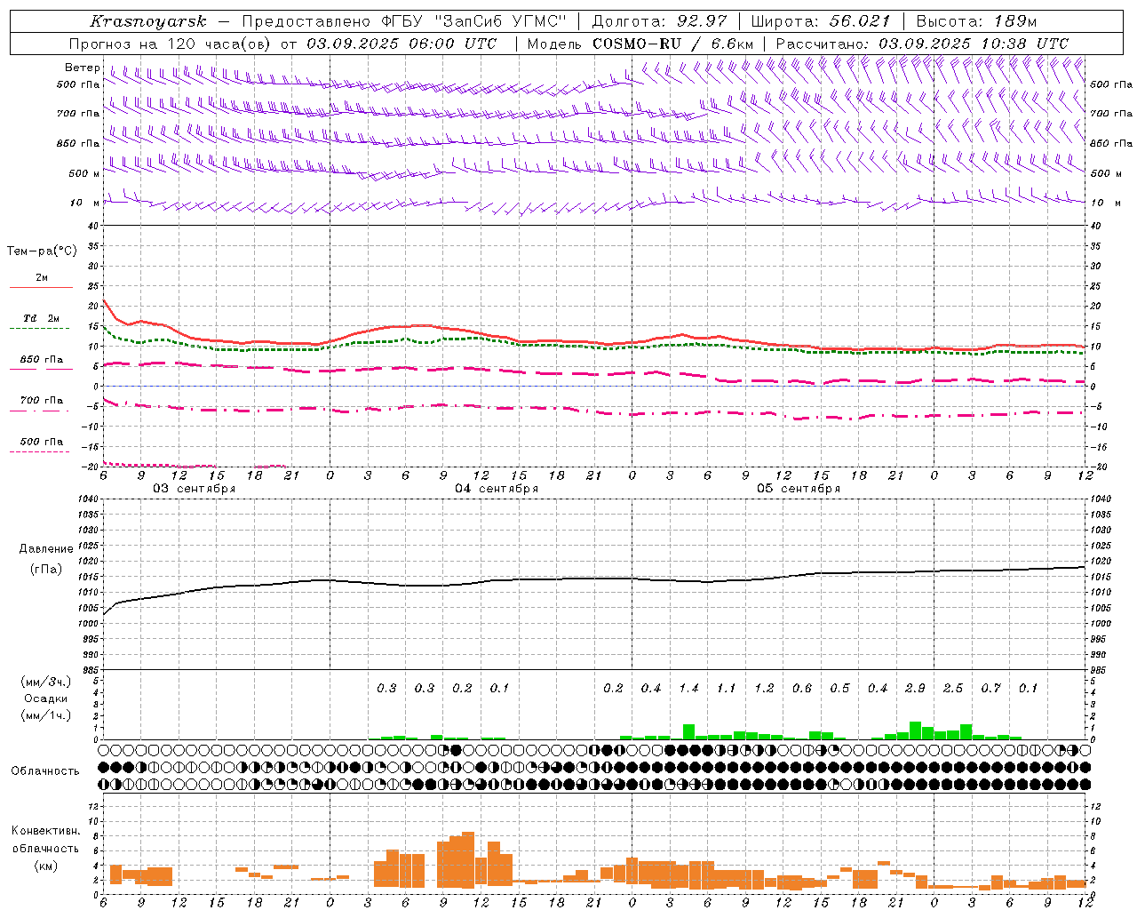Click the '(мм/3ч.)' precipitation unit label
The height and width of the screenshot is (910, 1137).
click(46, 682)
